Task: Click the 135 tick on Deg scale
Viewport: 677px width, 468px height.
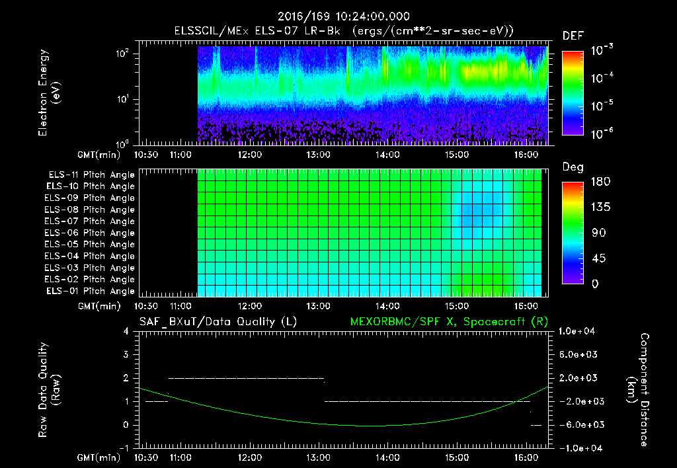Action: coord(600,208)
